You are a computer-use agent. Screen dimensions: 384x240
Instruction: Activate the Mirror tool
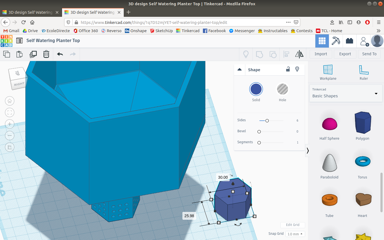point(299,54)
